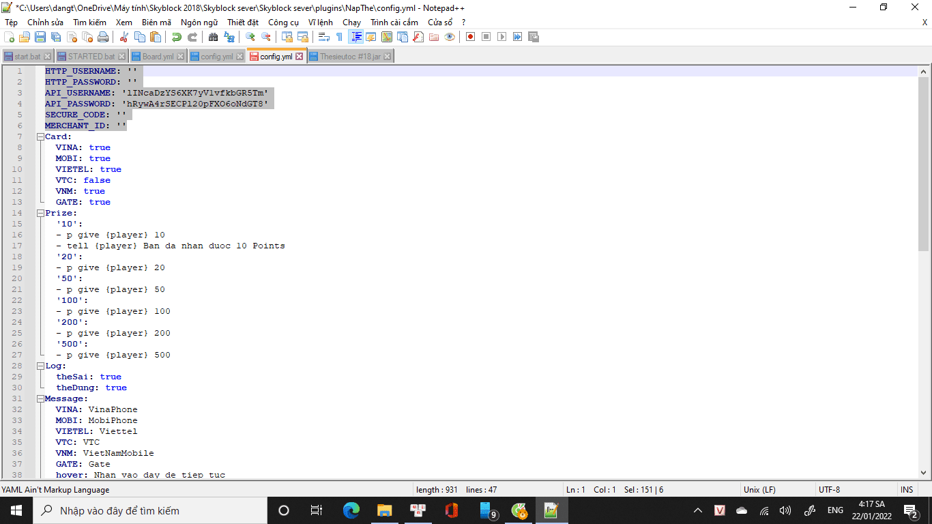Collapse the Prize: block fold marker
The height and width of the screenshot is (524, 932).
tap(40, 213)
